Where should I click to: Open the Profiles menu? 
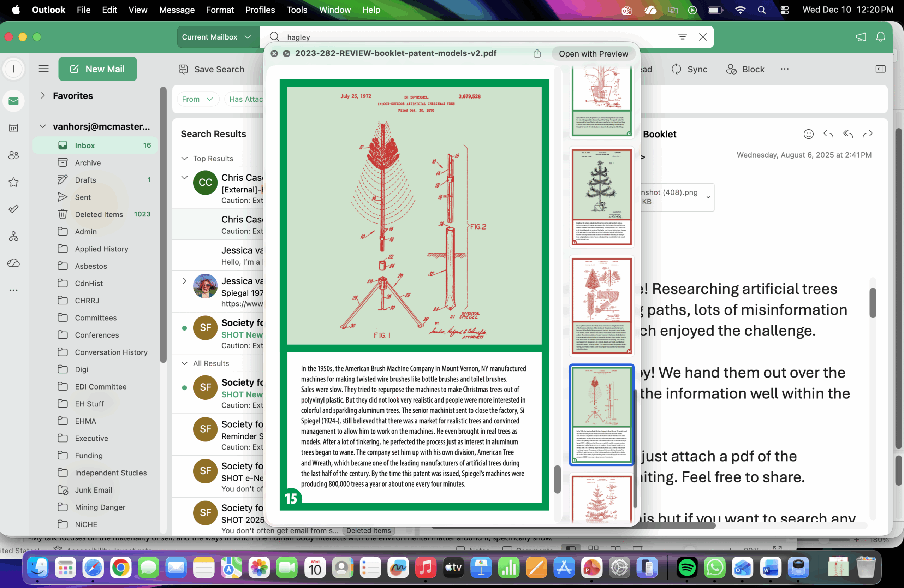coord(260,10)
